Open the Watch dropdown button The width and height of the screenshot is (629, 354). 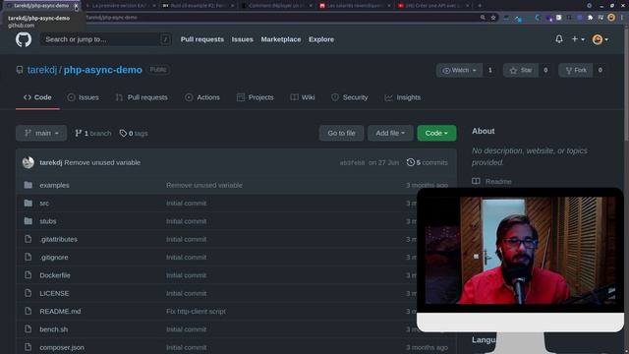459,70
